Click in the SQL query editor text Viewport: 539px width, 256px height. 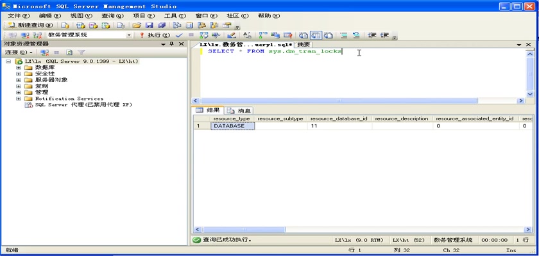[x=275, y=51]
